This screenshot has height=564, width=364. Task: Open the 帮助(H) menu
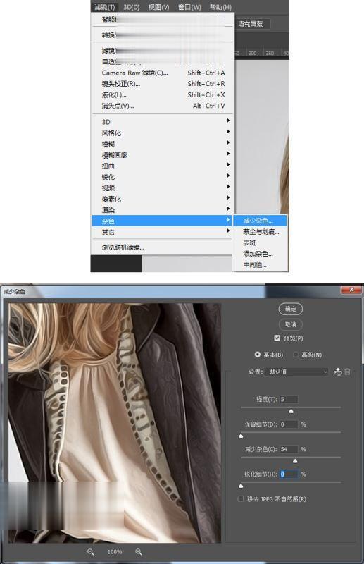pos(220,7)
